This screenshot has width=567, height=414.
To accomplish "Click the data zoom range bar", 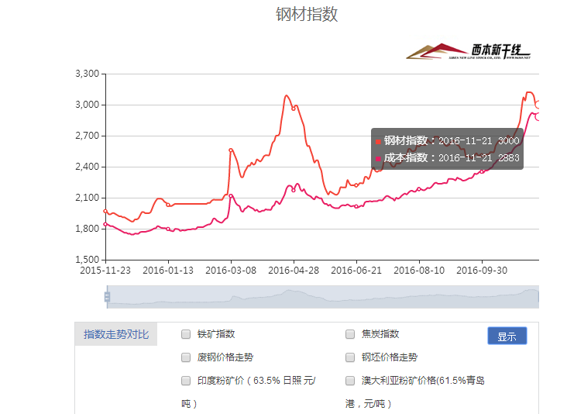I will 322,297.
